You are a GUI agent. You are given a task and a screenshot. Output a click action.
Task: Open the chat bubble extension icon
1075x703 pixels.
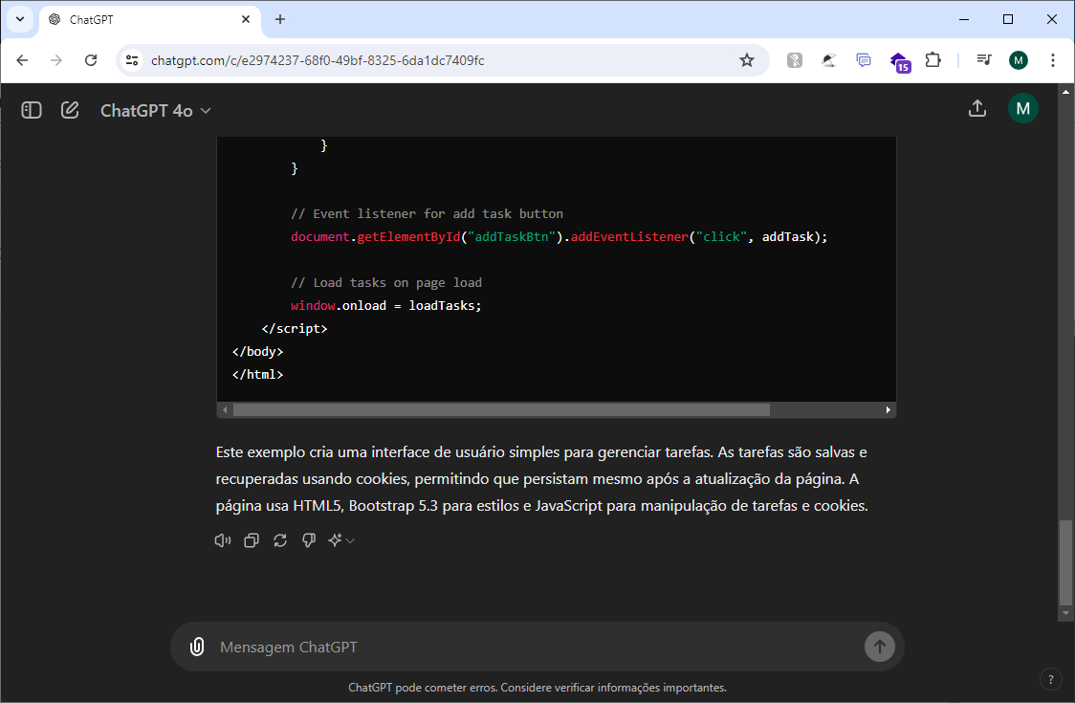point(864,60)
